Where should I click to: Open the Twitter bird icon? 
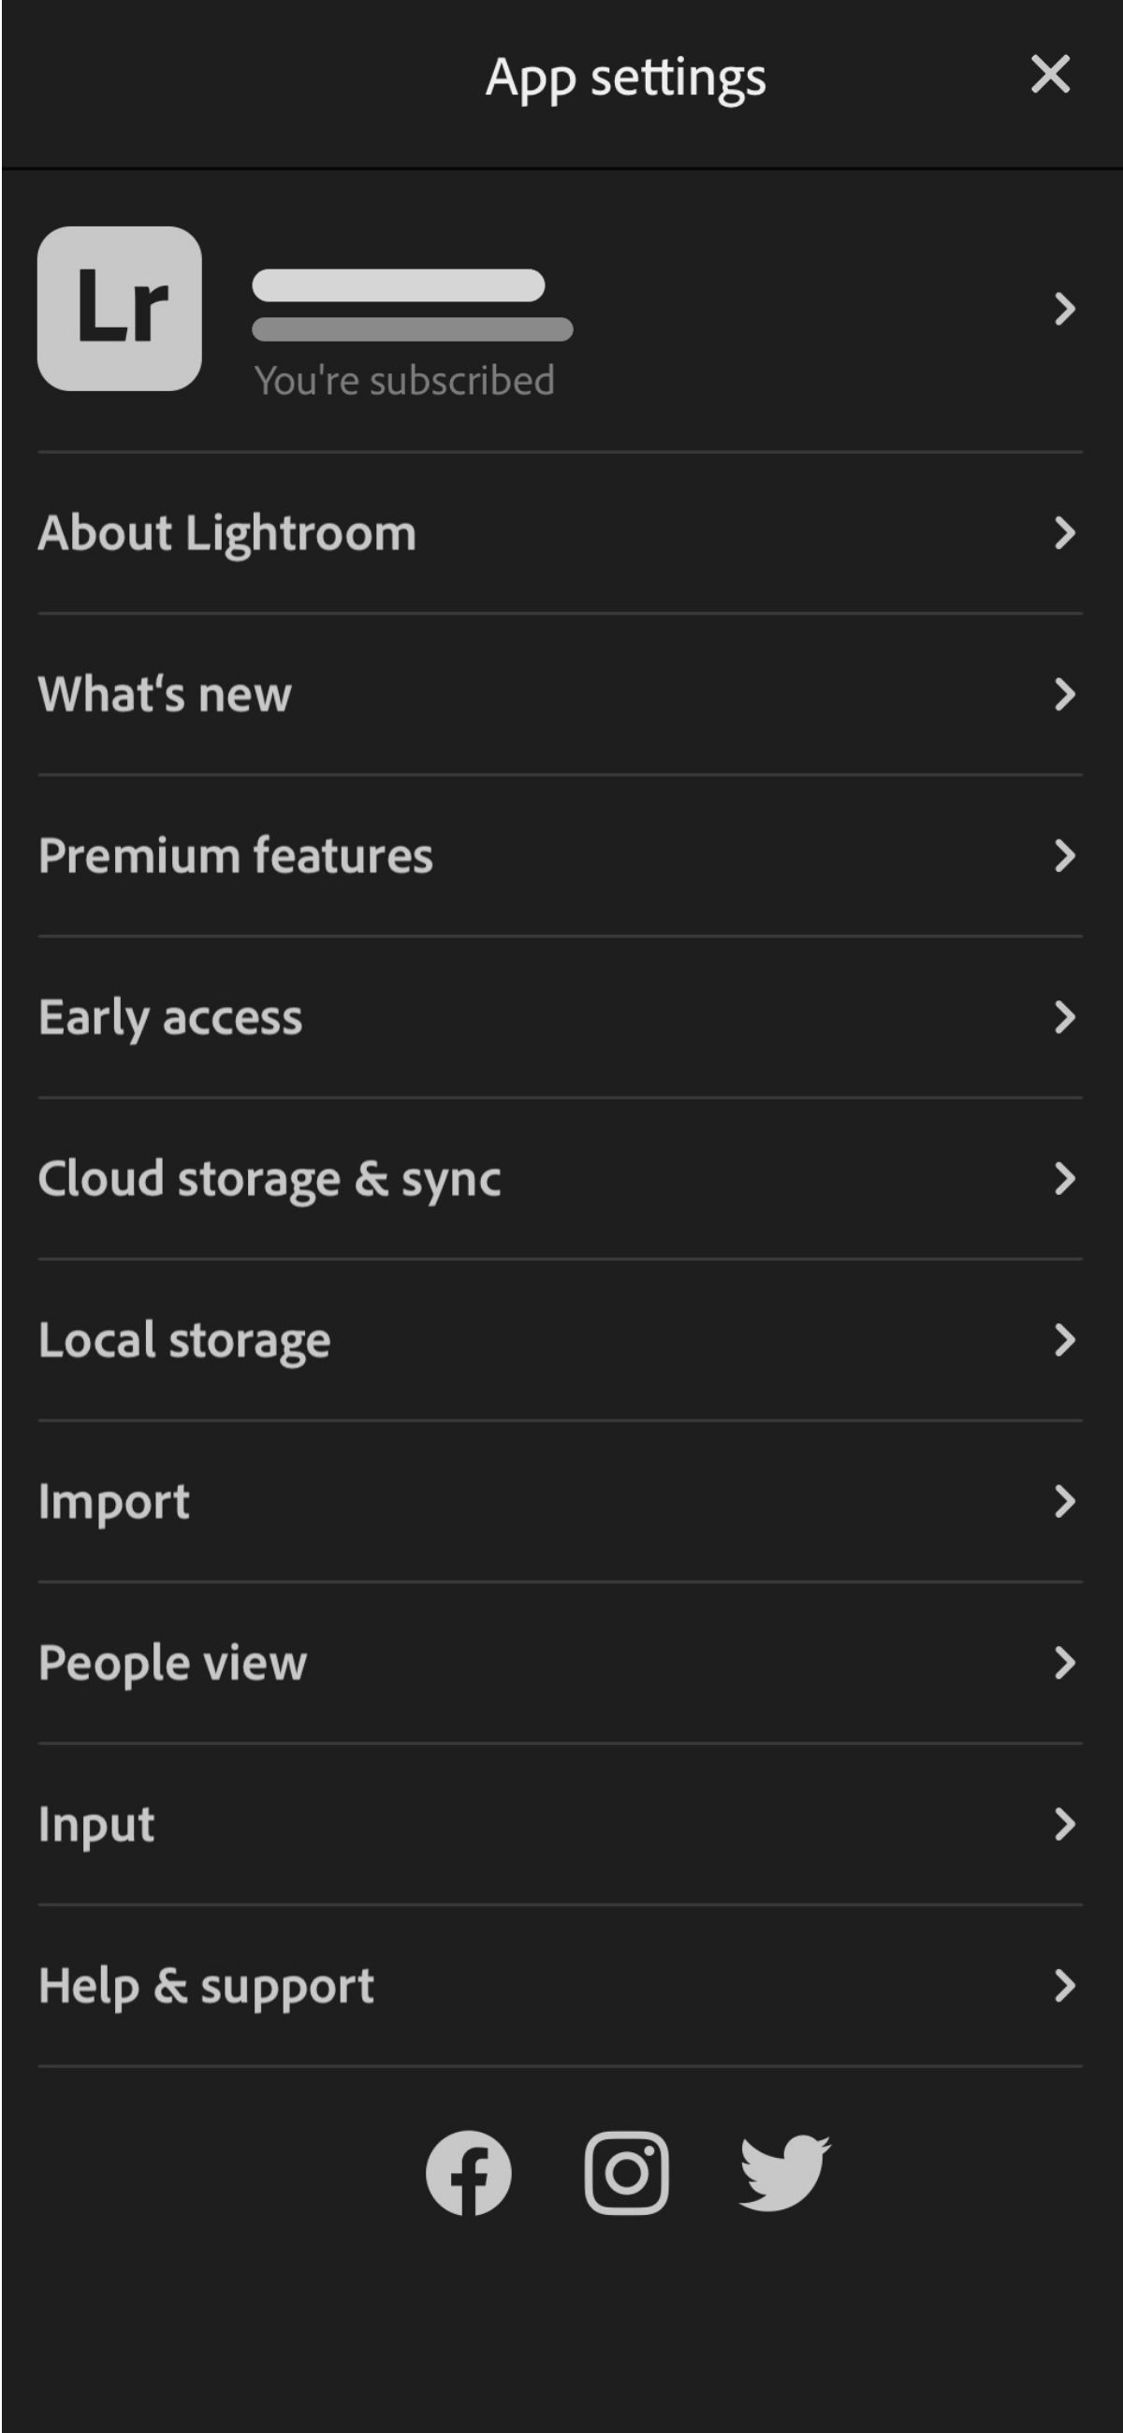tap(784, 2172)
